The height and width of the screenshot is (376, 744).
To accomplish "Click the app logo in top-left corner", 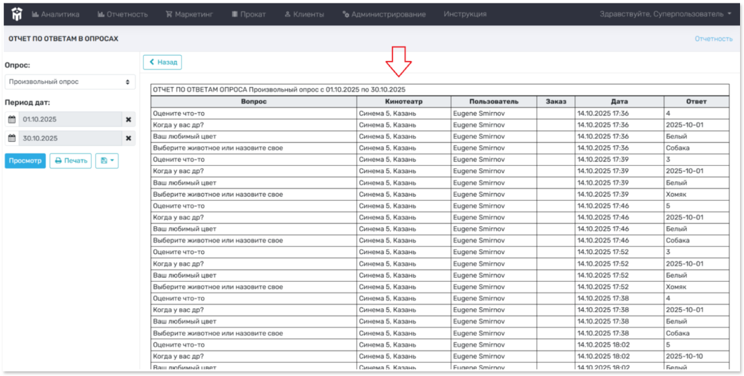I will pos(17,14).
